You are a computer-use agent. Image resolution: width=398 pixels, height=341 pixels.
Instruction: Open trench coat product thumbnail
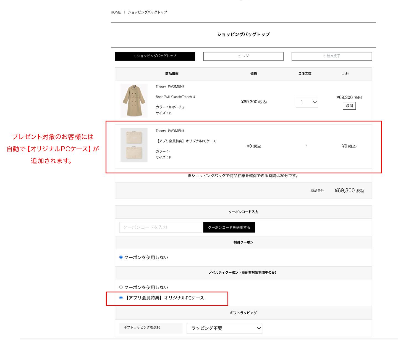[134, 101]
